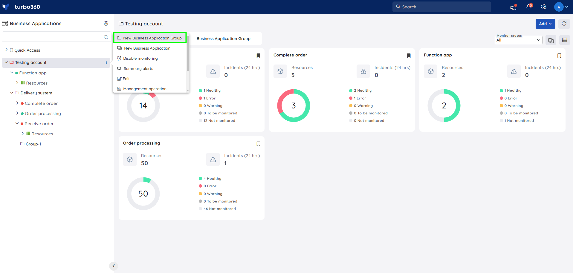This screenshot has width=573, height=273.
Task: Expand Resources under Receive order
Action: (22, 133)
